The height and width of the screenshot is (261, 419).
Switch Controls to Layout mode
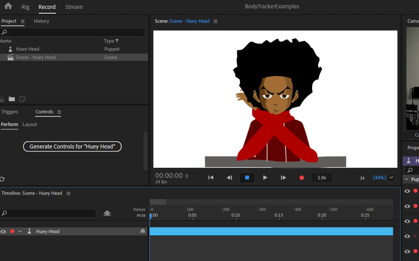(x=30, y=124)
